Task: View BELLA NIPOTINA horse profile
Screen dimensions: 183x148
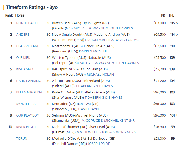Action: point(29,92)
